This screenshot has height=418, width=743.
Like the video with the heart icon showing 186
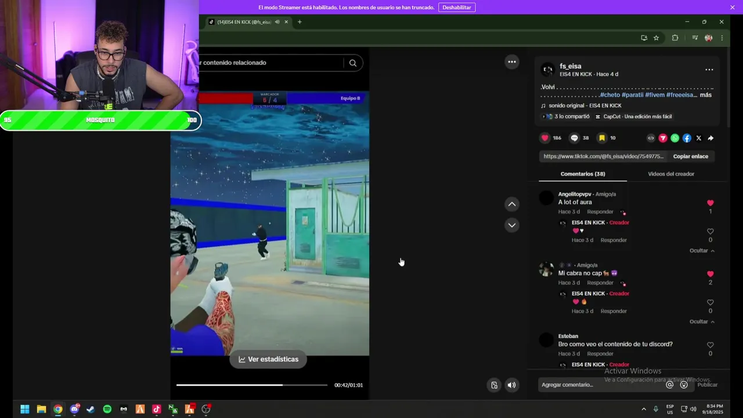[x=544, y=138]
